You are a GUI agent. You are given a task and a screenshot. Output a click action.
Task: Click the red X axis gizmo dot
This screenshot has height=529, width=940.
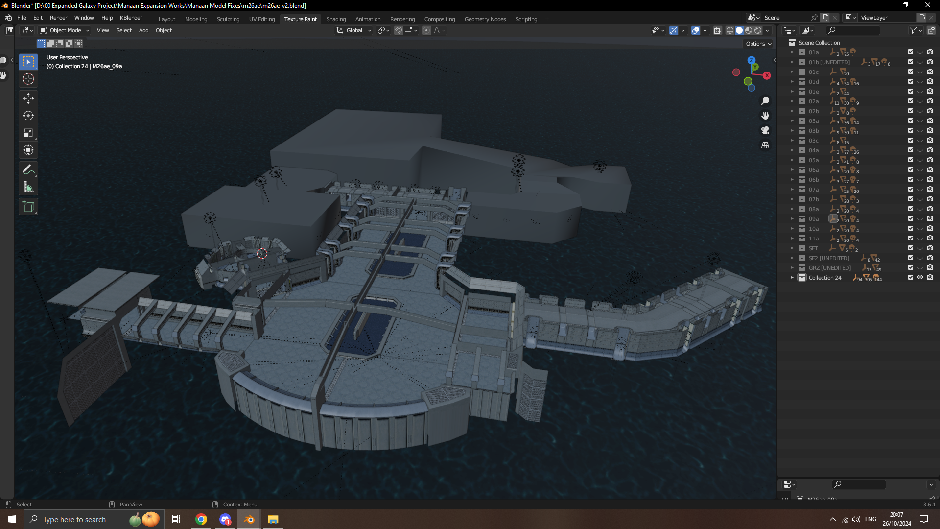coord(767,75)
